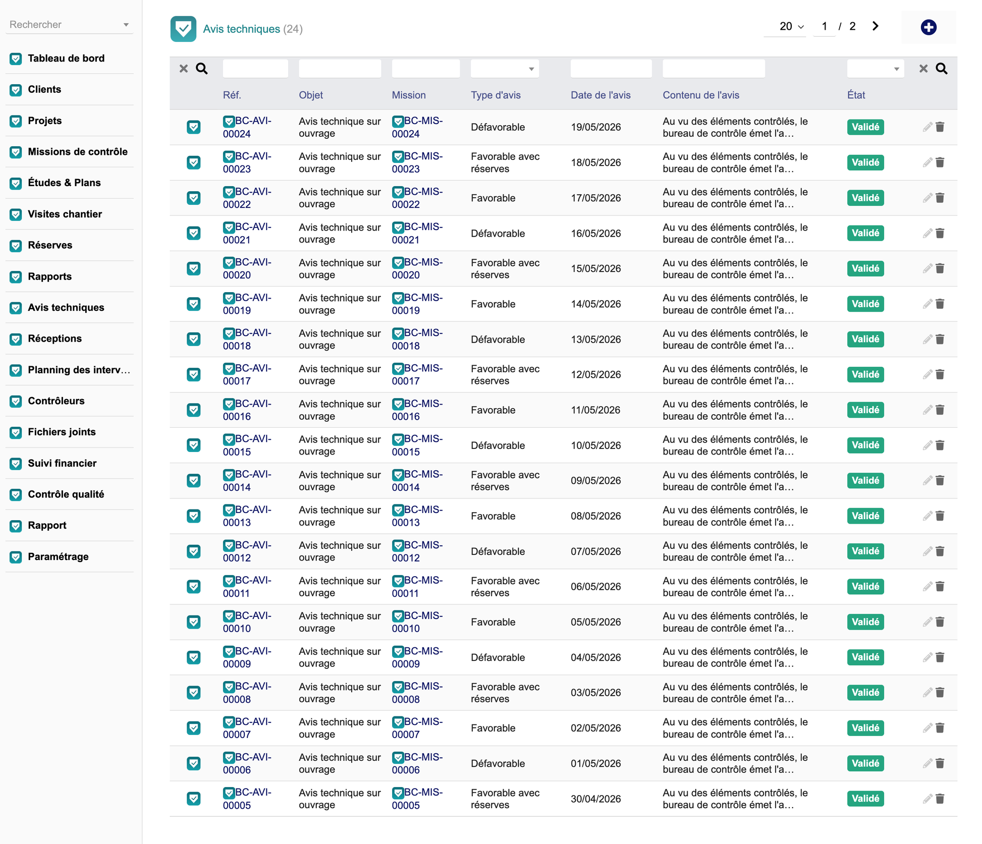The image size is (982, 844).
Task: Edit row BC-AVI-00019 pencil icon
Action: [x=928, y=304]
